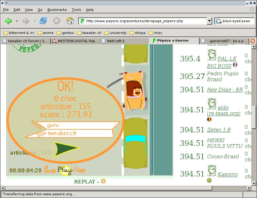Expand the URL address bar dropdown
The width and height of the screenshot is (257, 198).
coord(209,21)
